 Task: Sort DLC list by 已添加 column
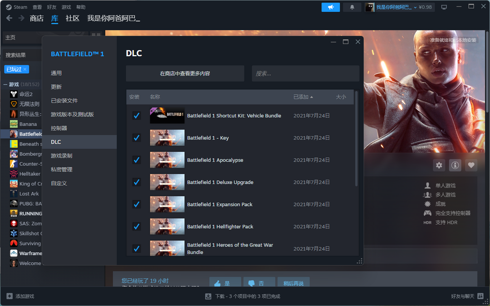303,97
